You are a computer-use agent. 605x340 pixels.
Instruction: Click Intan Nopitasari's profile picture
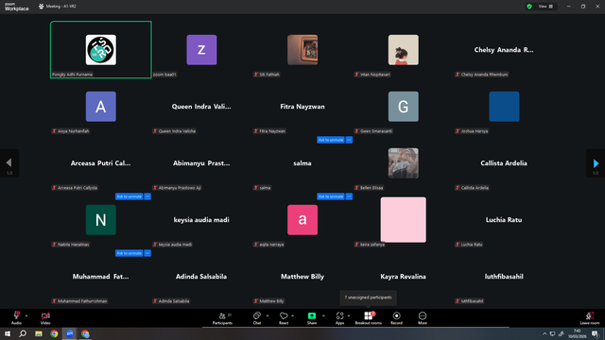pos(404,50)
